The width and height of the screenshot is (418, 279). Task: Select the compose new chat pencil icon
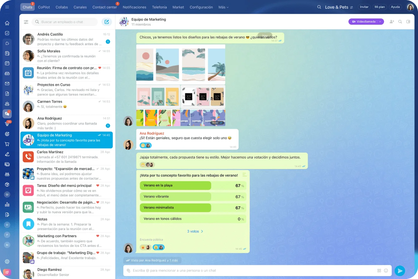[107, 22]
